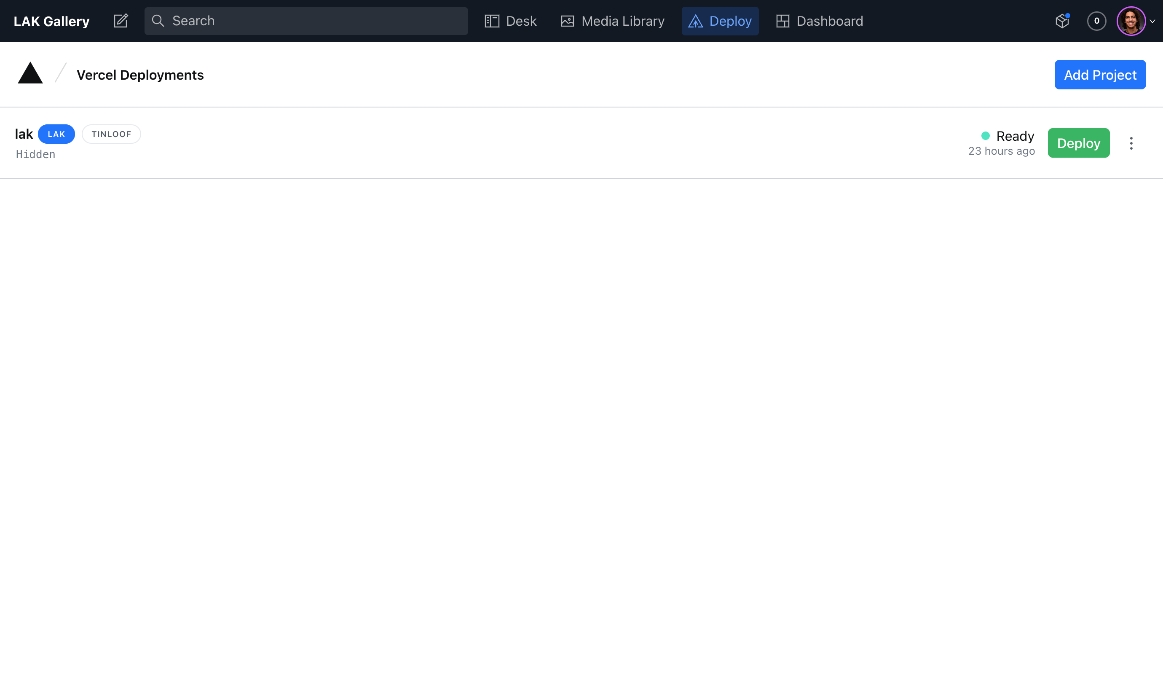The image size is (1163, 693).
Task: Click the LAK Gallery title link
Action: tap(51, 21)
